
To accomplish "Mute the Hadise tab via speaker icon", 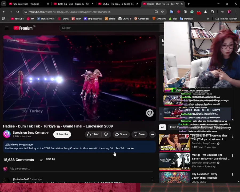I will tap(177, 4).
